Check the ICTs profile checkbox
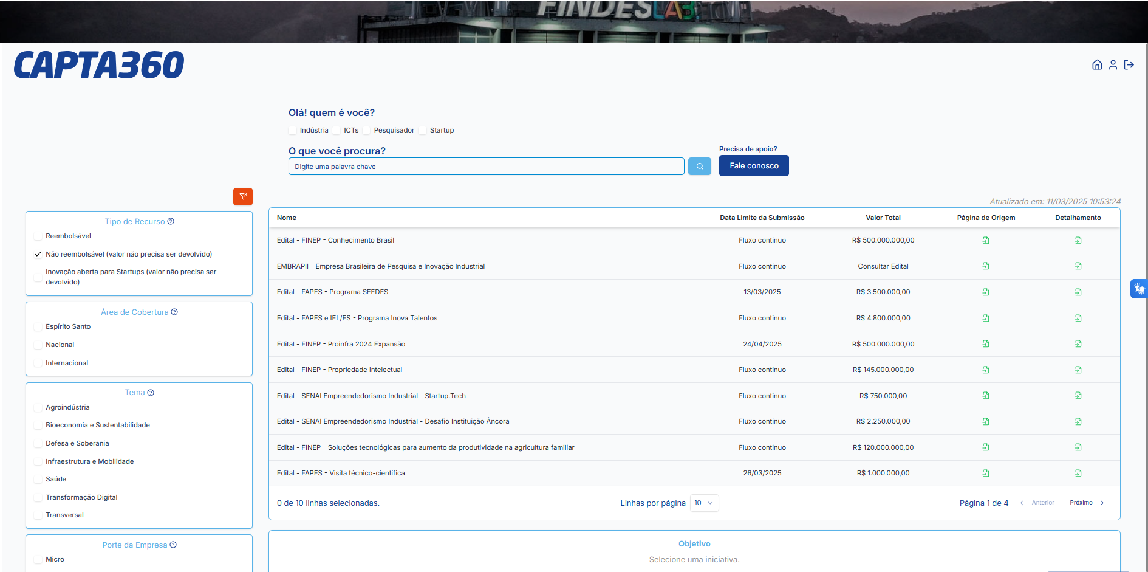1148x572 pixels. 337,130
